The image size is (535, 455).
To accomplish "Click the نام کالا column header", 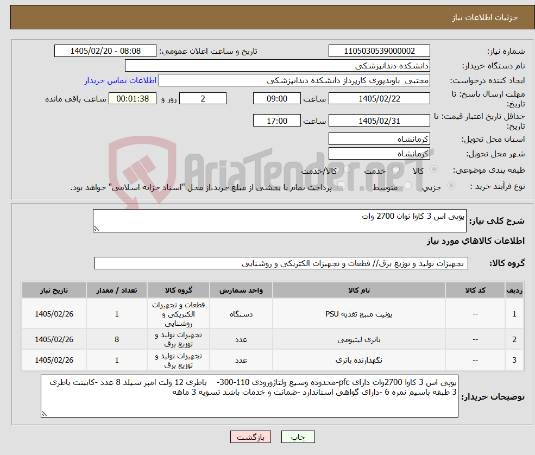I will [x=358, y=290].
